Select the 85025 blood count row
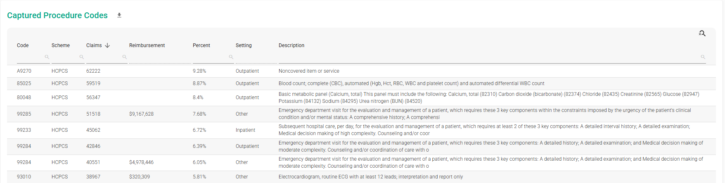 click(x=361, y=83)
